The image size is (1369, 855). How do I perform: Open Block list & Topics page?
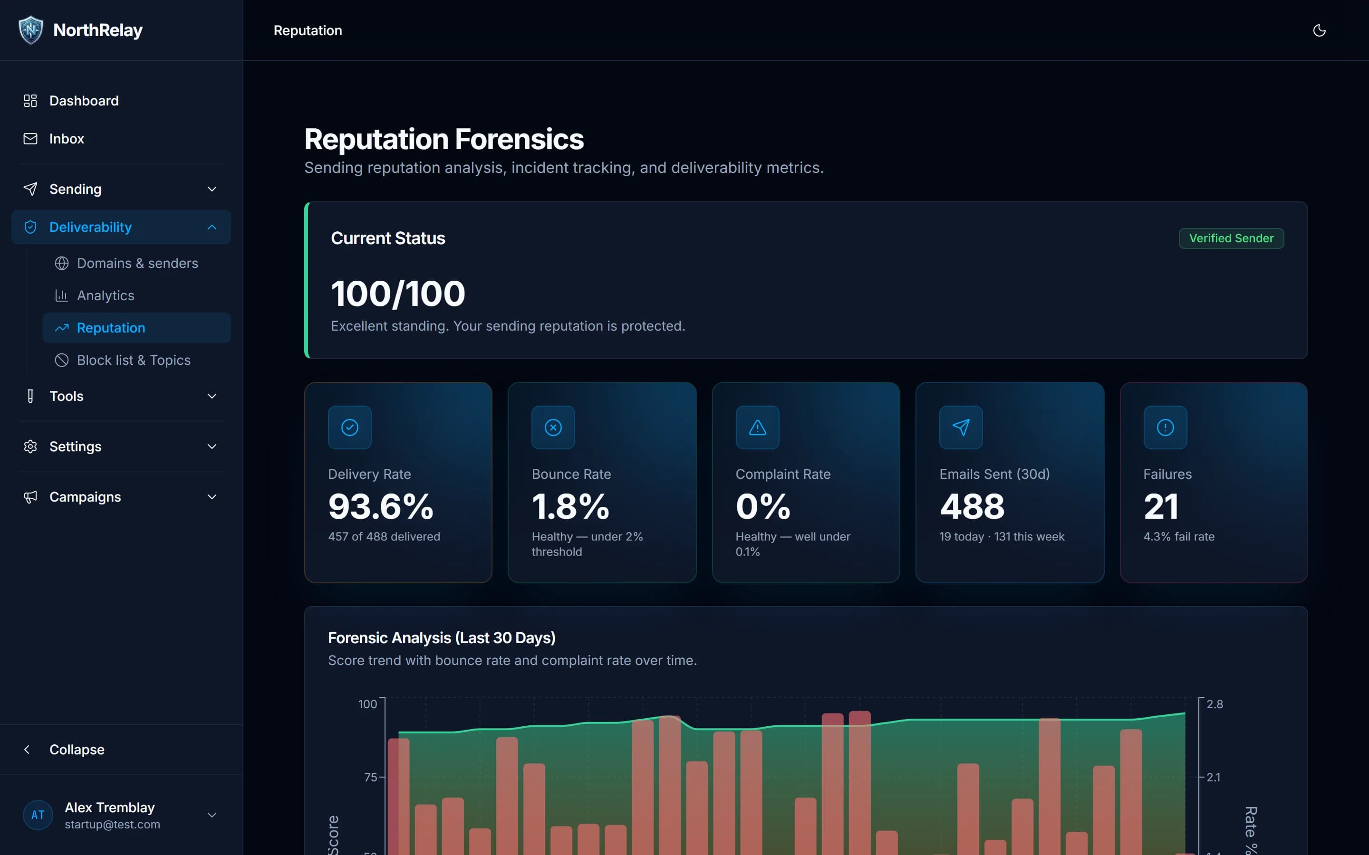tap(137, 360)
